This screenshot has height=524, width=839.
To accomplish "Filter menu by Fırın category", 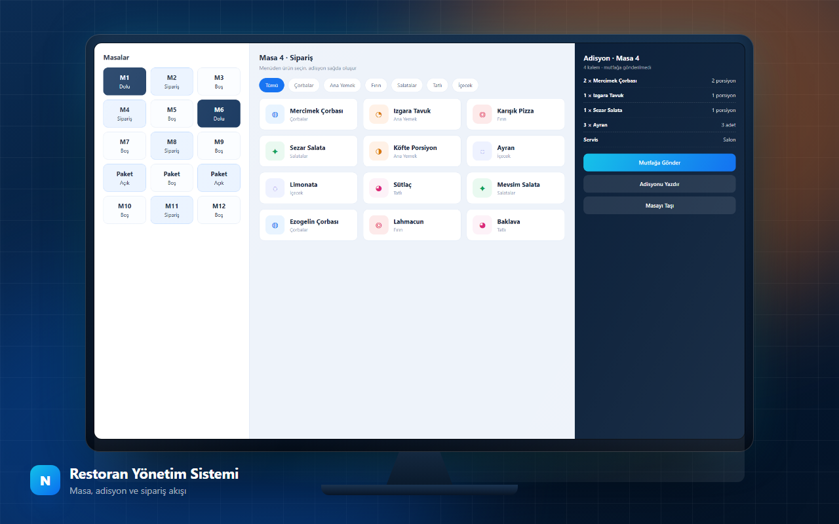I will pos(376,85).
